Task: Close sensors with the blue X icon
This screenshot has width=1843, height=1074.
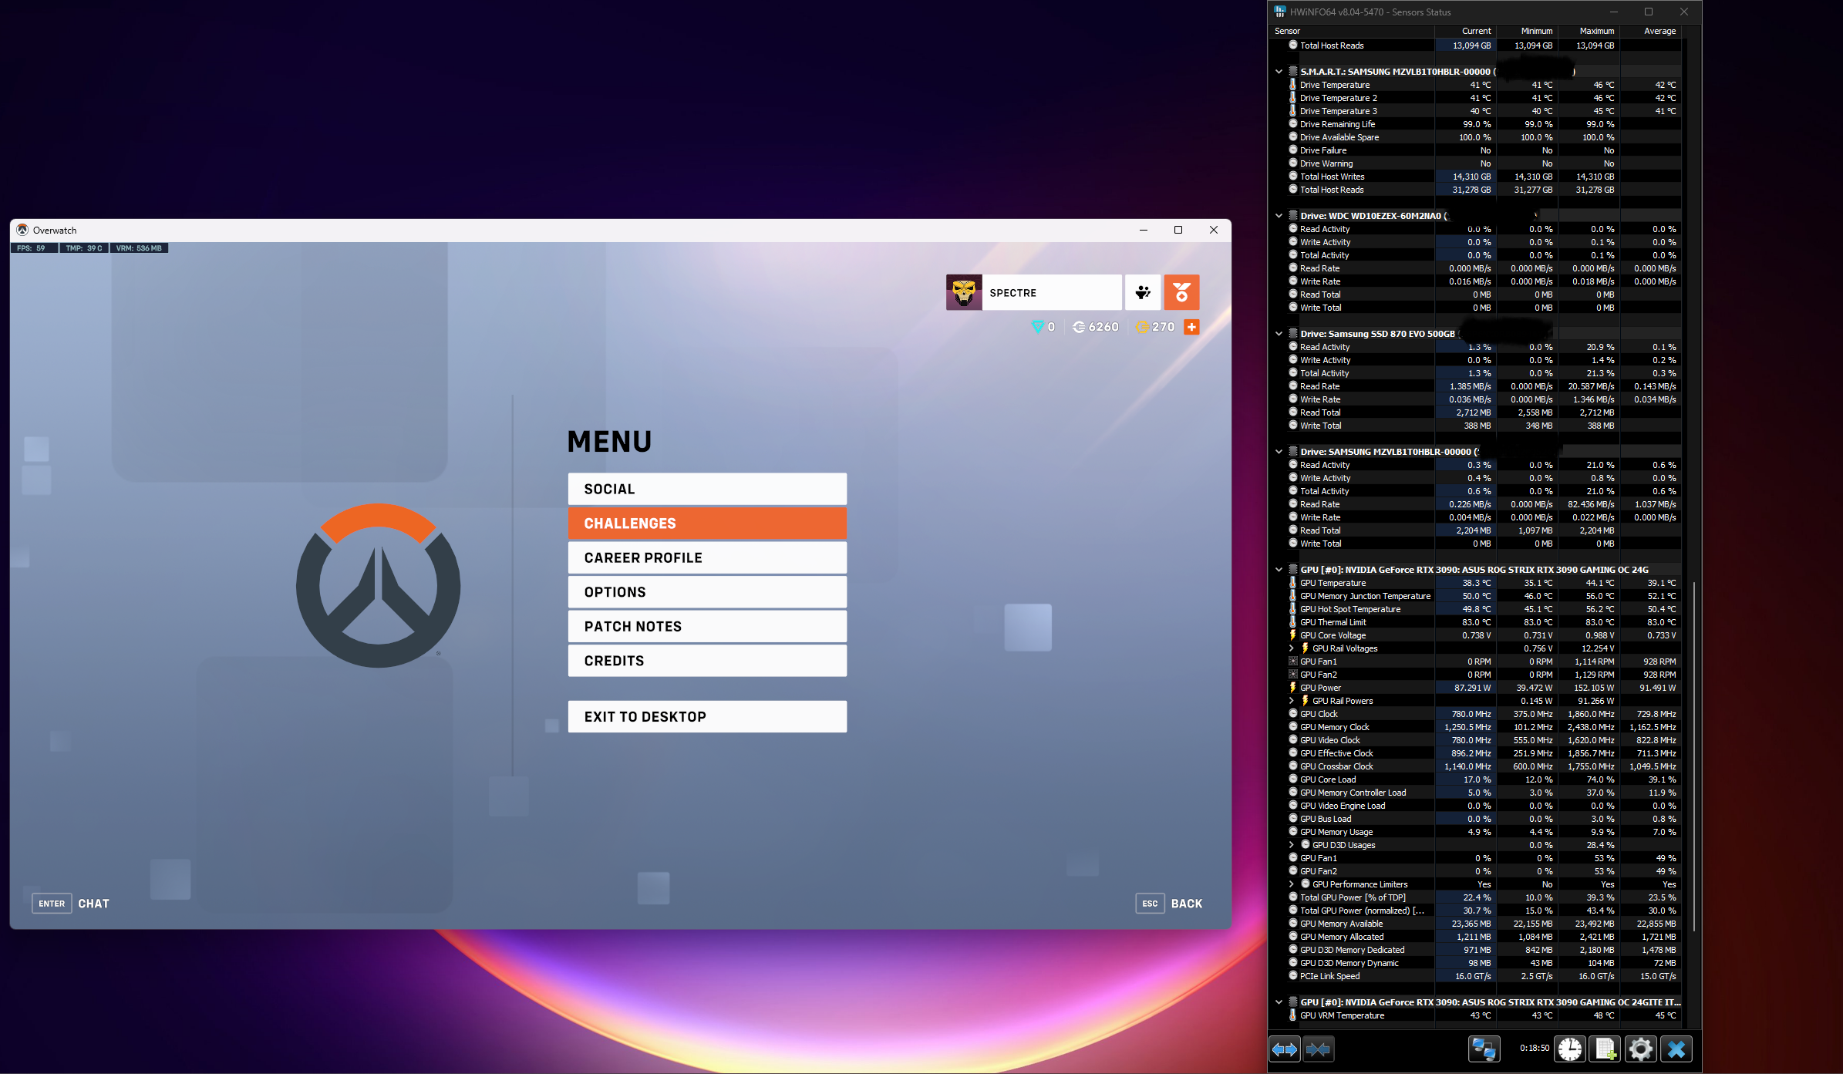Action: [x=1676, y=1049]
